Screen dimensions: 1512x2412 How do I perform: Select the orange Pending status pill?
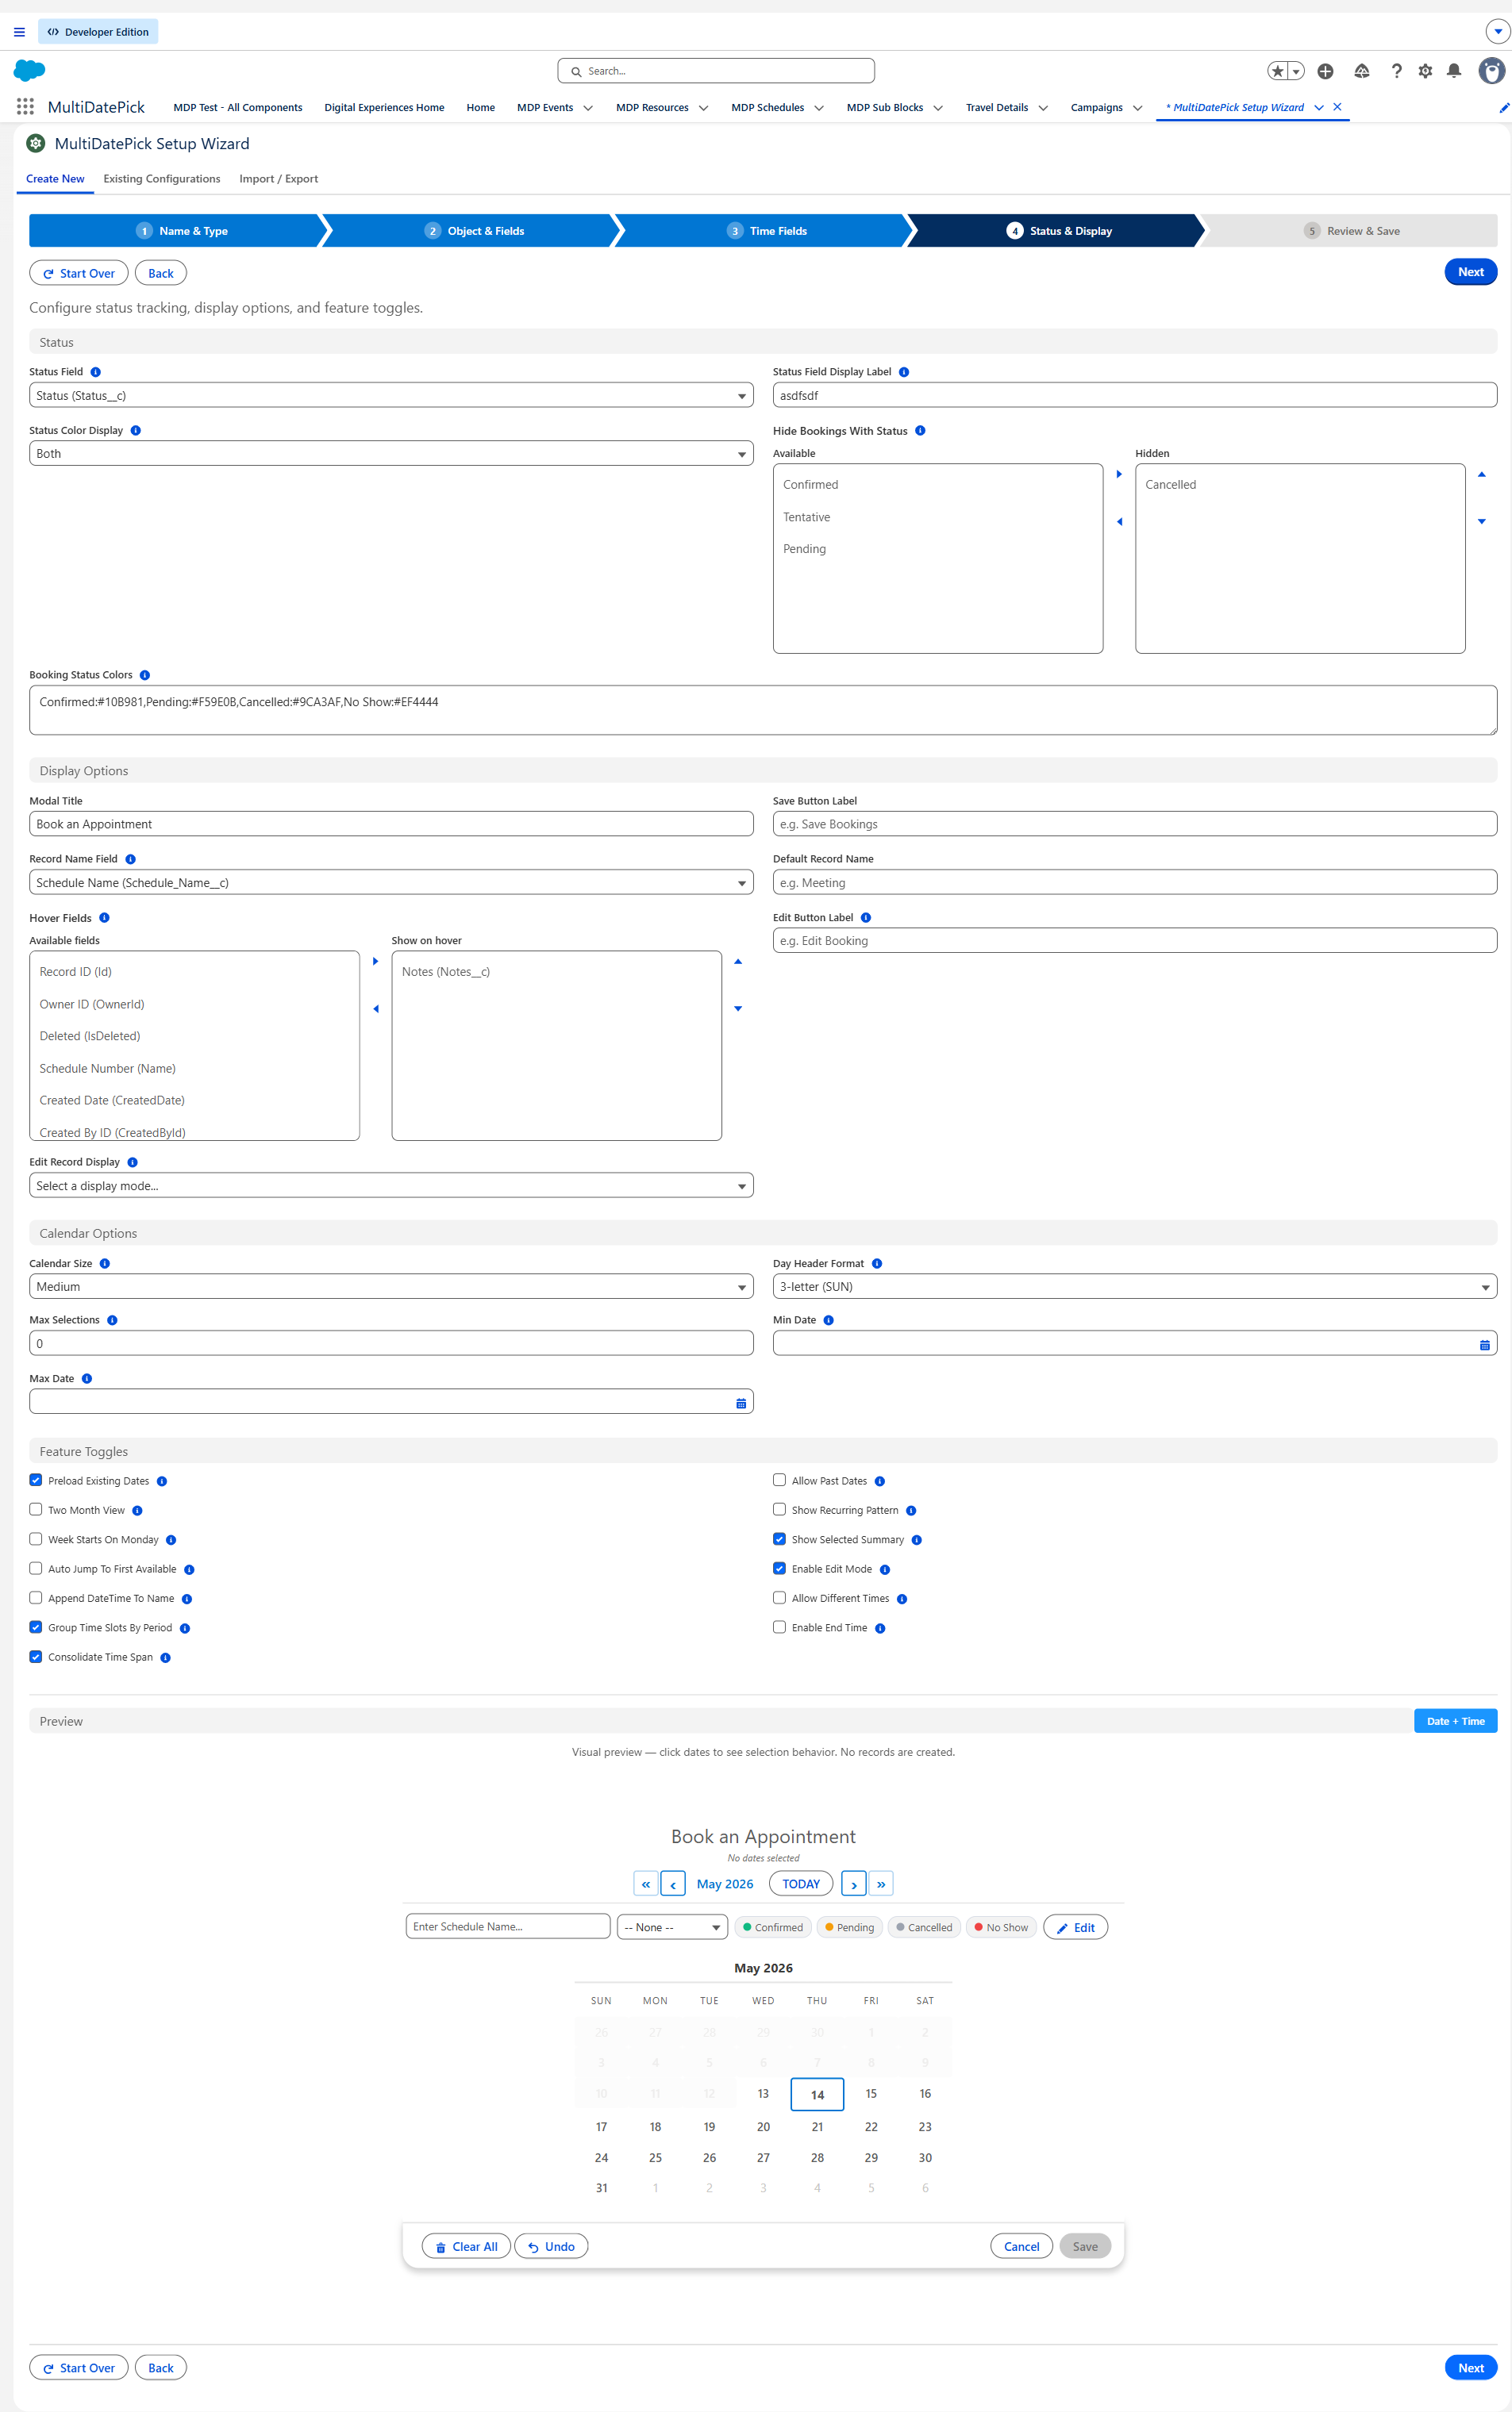(x=849, y=1927)
